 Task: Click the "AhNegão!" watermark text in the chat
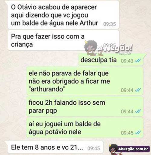[115, 48]
